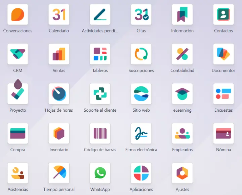Launch Código de barras app
This screenshot has width=242, height=195.
pyautogui.click(x=100, y=133)
